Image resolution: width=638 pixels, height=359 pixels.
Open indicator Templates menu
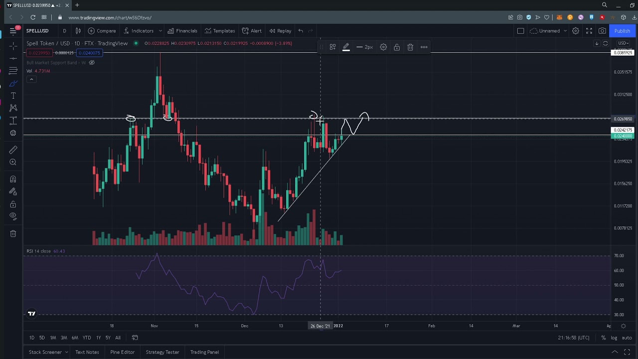point(220,31)
